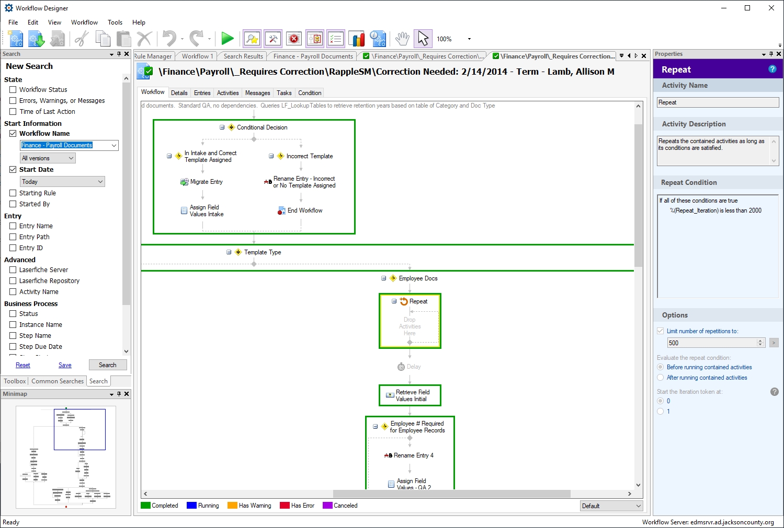Switch to the Activities tab
The height and width of the screenshot is (528, 784).
(x=228, y=93)
